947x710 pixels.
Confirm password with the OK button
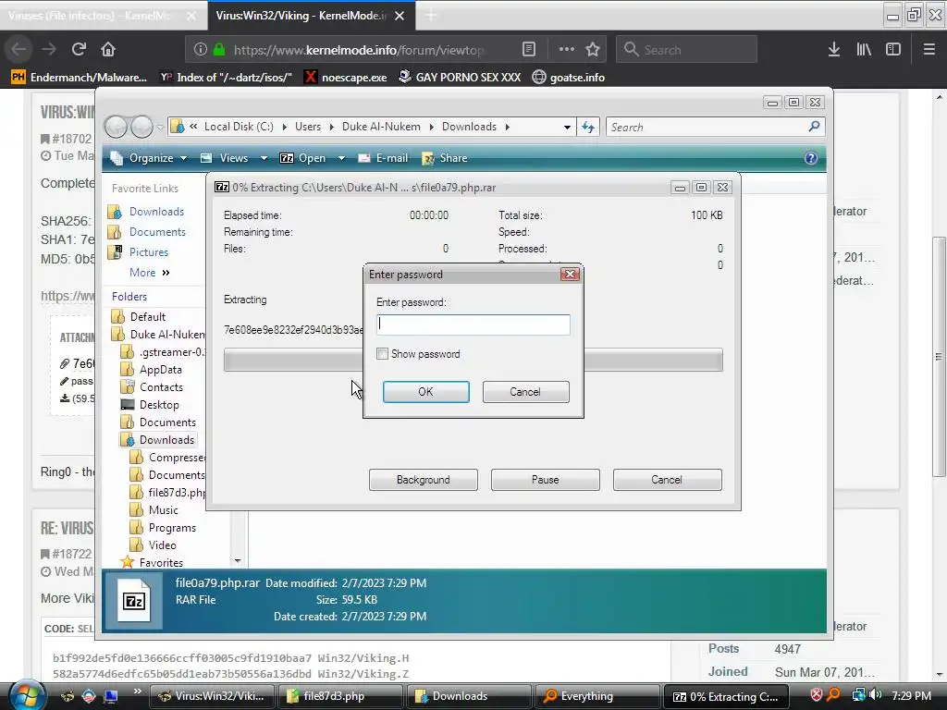(x=425, y=392)
